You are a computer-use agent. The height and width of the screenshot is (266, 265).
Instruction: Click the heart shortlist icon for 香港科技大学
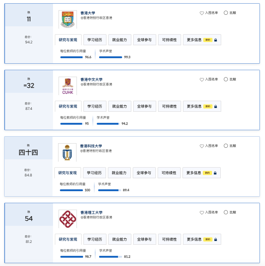201,146
